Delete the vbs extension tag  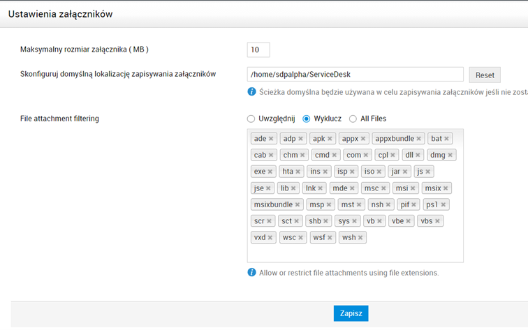click(x=438, y=221)
